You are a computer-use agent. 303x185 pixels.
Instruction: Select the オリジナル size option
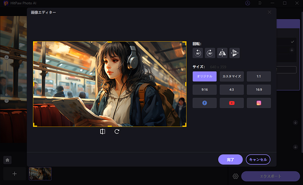coord(205,76)
